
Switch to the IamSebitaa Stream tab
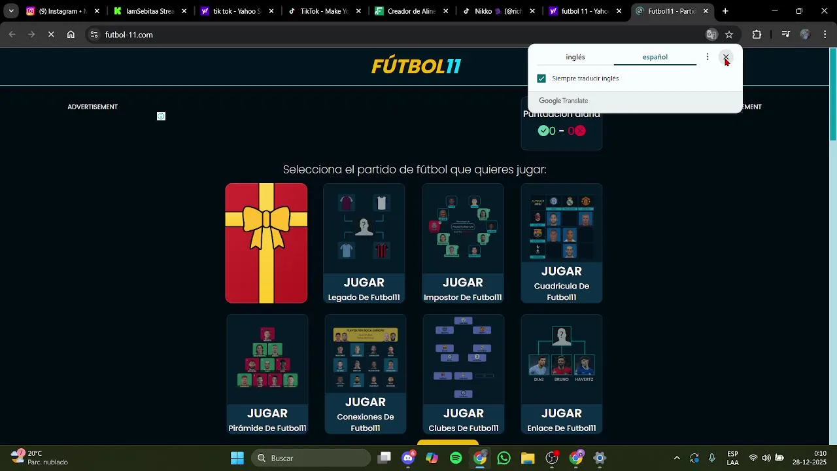(x=150, y=11)
